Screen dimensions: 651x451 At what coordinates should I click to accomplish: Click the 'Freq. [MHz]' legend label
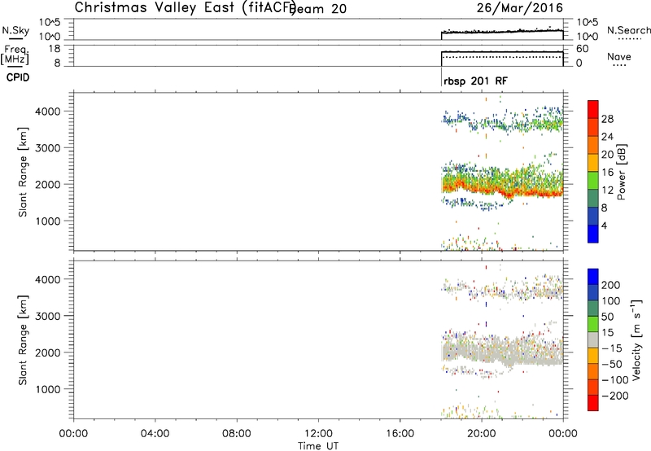(16, 55)
